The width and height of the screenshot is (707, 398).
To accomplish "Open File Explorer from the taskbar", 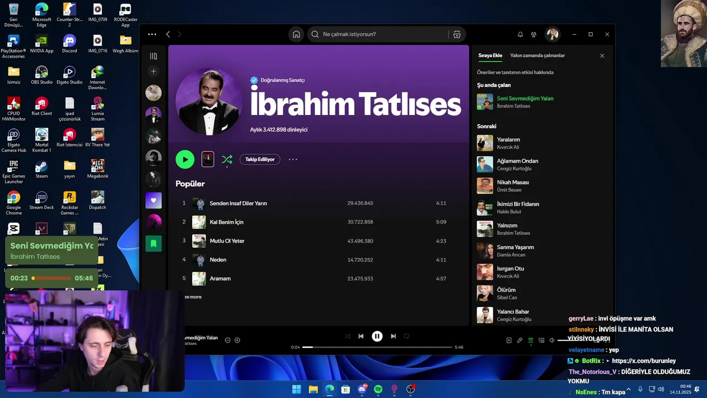I will tap(313, 389).
